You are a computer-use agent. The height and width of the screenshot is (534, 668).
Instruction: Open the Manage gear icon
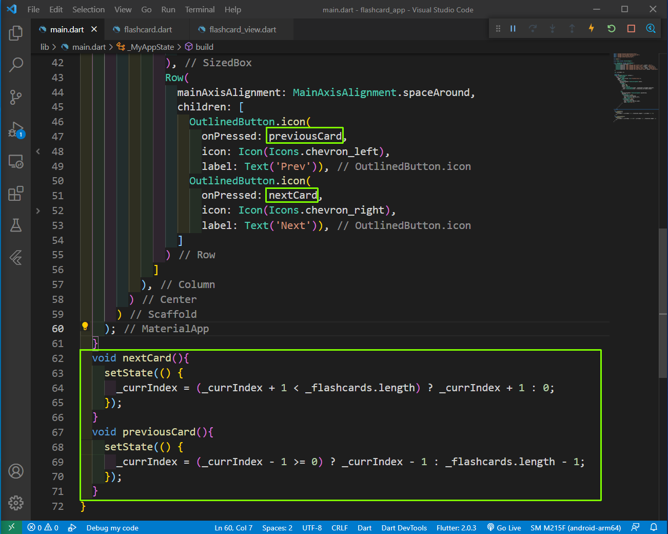click(16, 503)
